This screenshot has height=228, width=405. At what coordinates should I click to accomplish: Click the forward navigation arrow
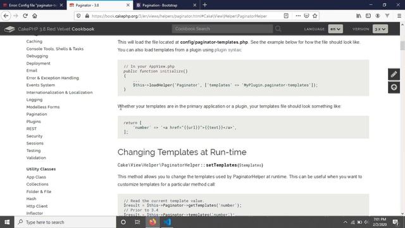(x=16, y=16)
